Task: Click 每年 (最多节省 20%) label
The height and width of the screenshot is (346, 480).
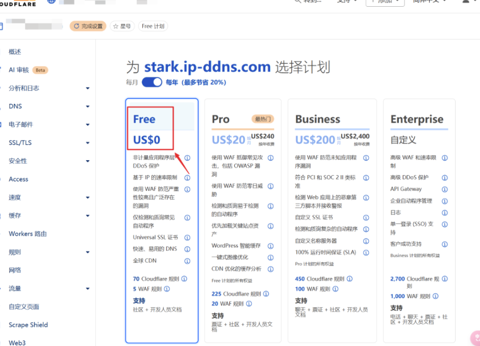Action: (196, 83)
